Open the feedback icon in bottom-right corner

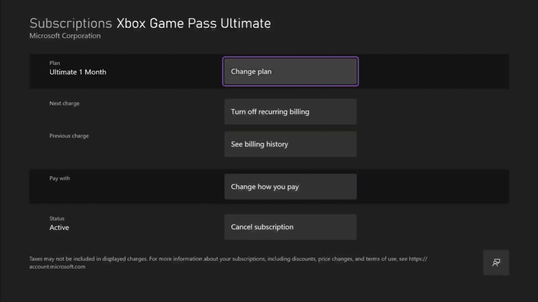(496, 262)
